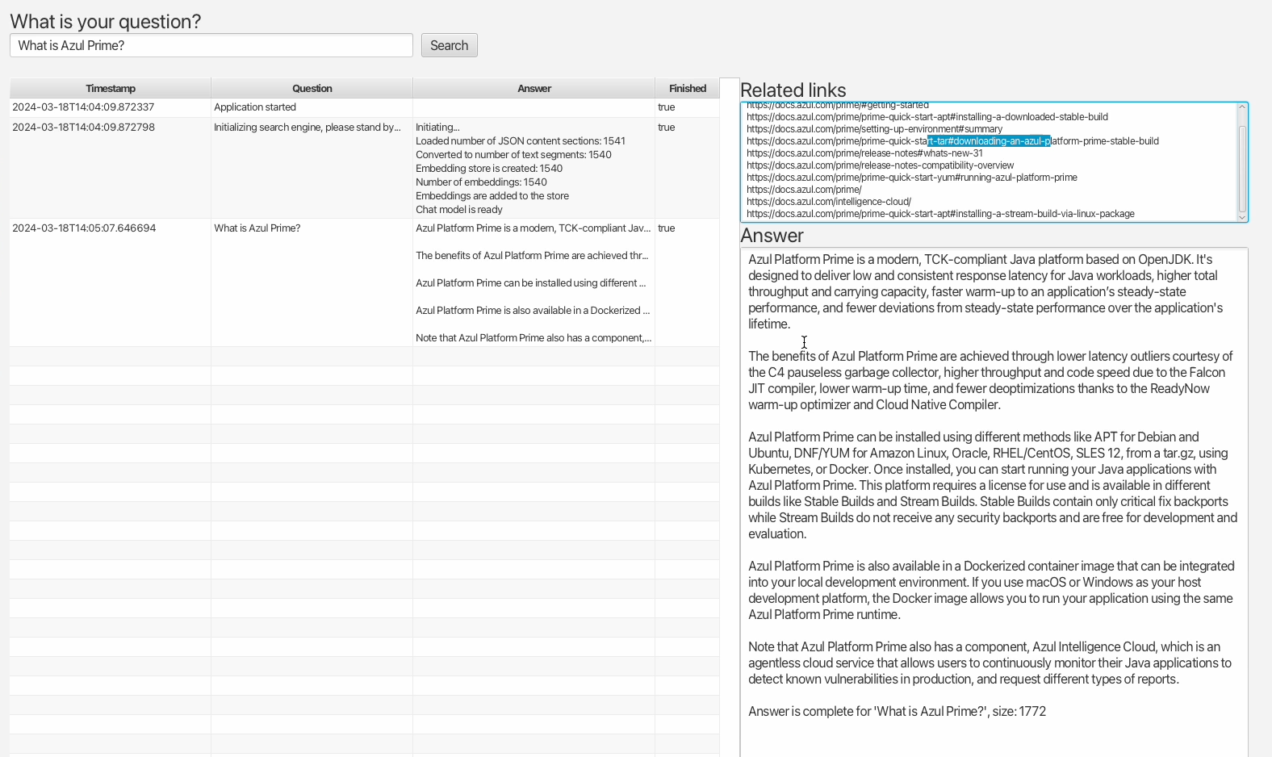Open the stream-build-via-linux-package link
This screenshot has height=757, width=1272.
coord(940,214)
